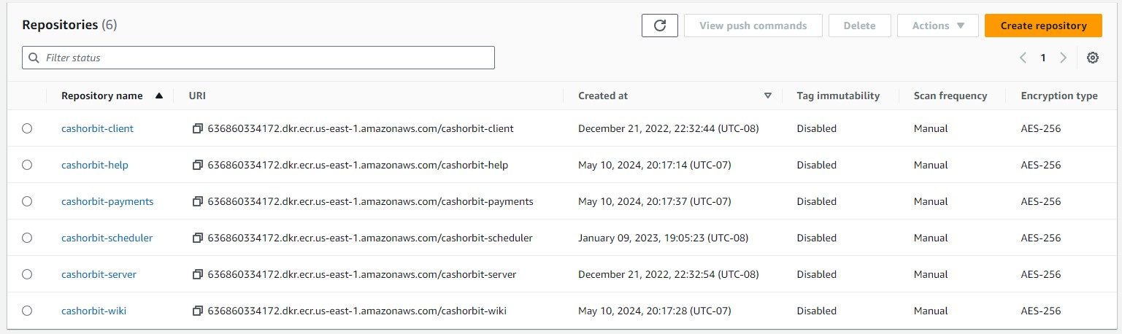The height and width of the screenshot is (334, 1122).
Task: Open the Actions dropdown menu
Action: pos(938,26)
